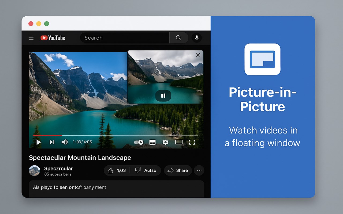Click the miniplayer icon in the video controls

tap(179, 142)
